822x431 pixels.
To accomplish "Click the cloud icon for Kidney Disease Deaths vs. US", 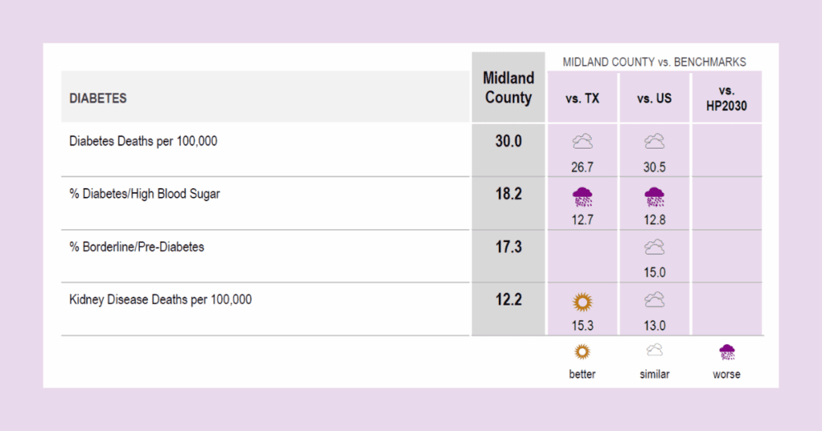I will coord(654,300).
